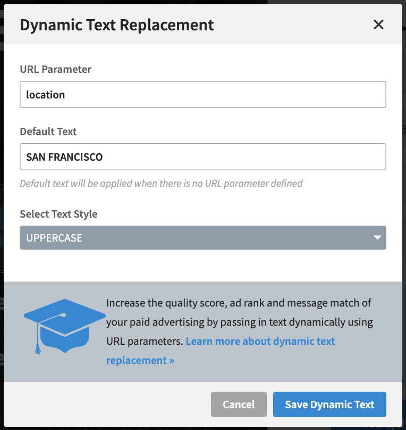Click the UPPERCASE selected style value
The width and height of the screenshot is (406, 430).
54,237
